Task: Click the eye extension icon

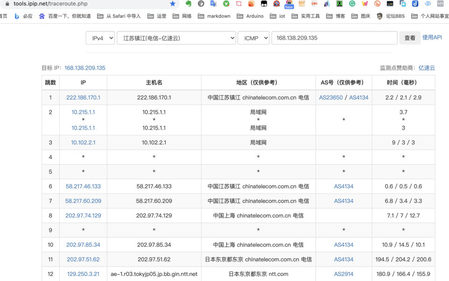Action: pyautogui.click(x=428, y=4)
